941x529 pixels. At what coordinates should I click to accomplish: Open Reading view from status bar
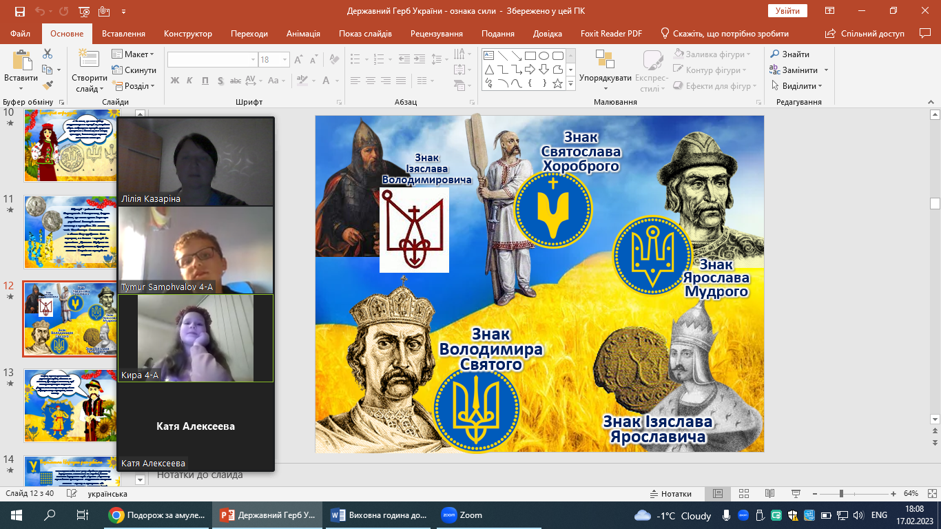(x=769, y=494)
